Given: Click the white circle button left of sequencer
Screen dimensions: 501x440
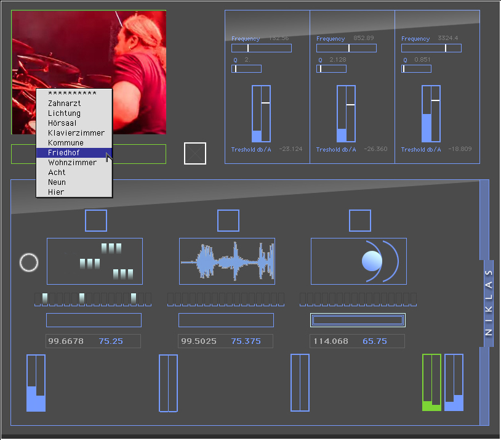Looking at the screenshot, I should 29,263.
